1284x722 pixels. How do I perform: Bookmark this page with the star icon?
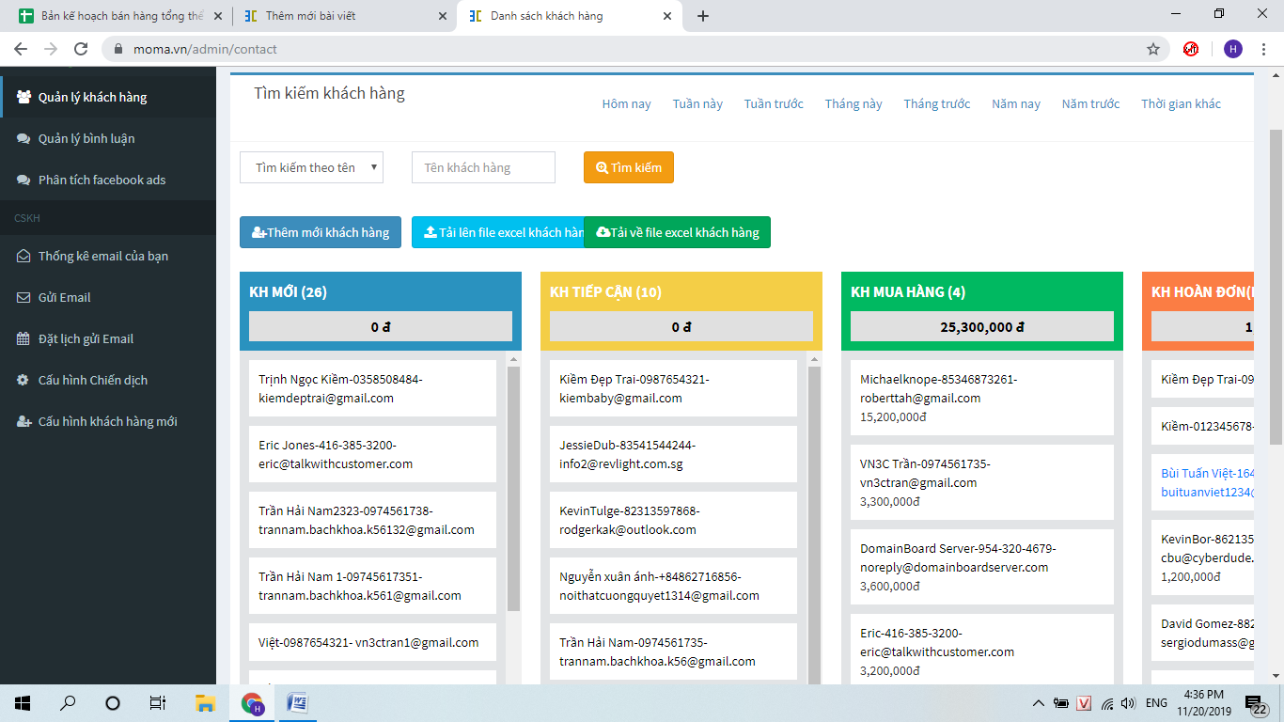click(1152, 49)
